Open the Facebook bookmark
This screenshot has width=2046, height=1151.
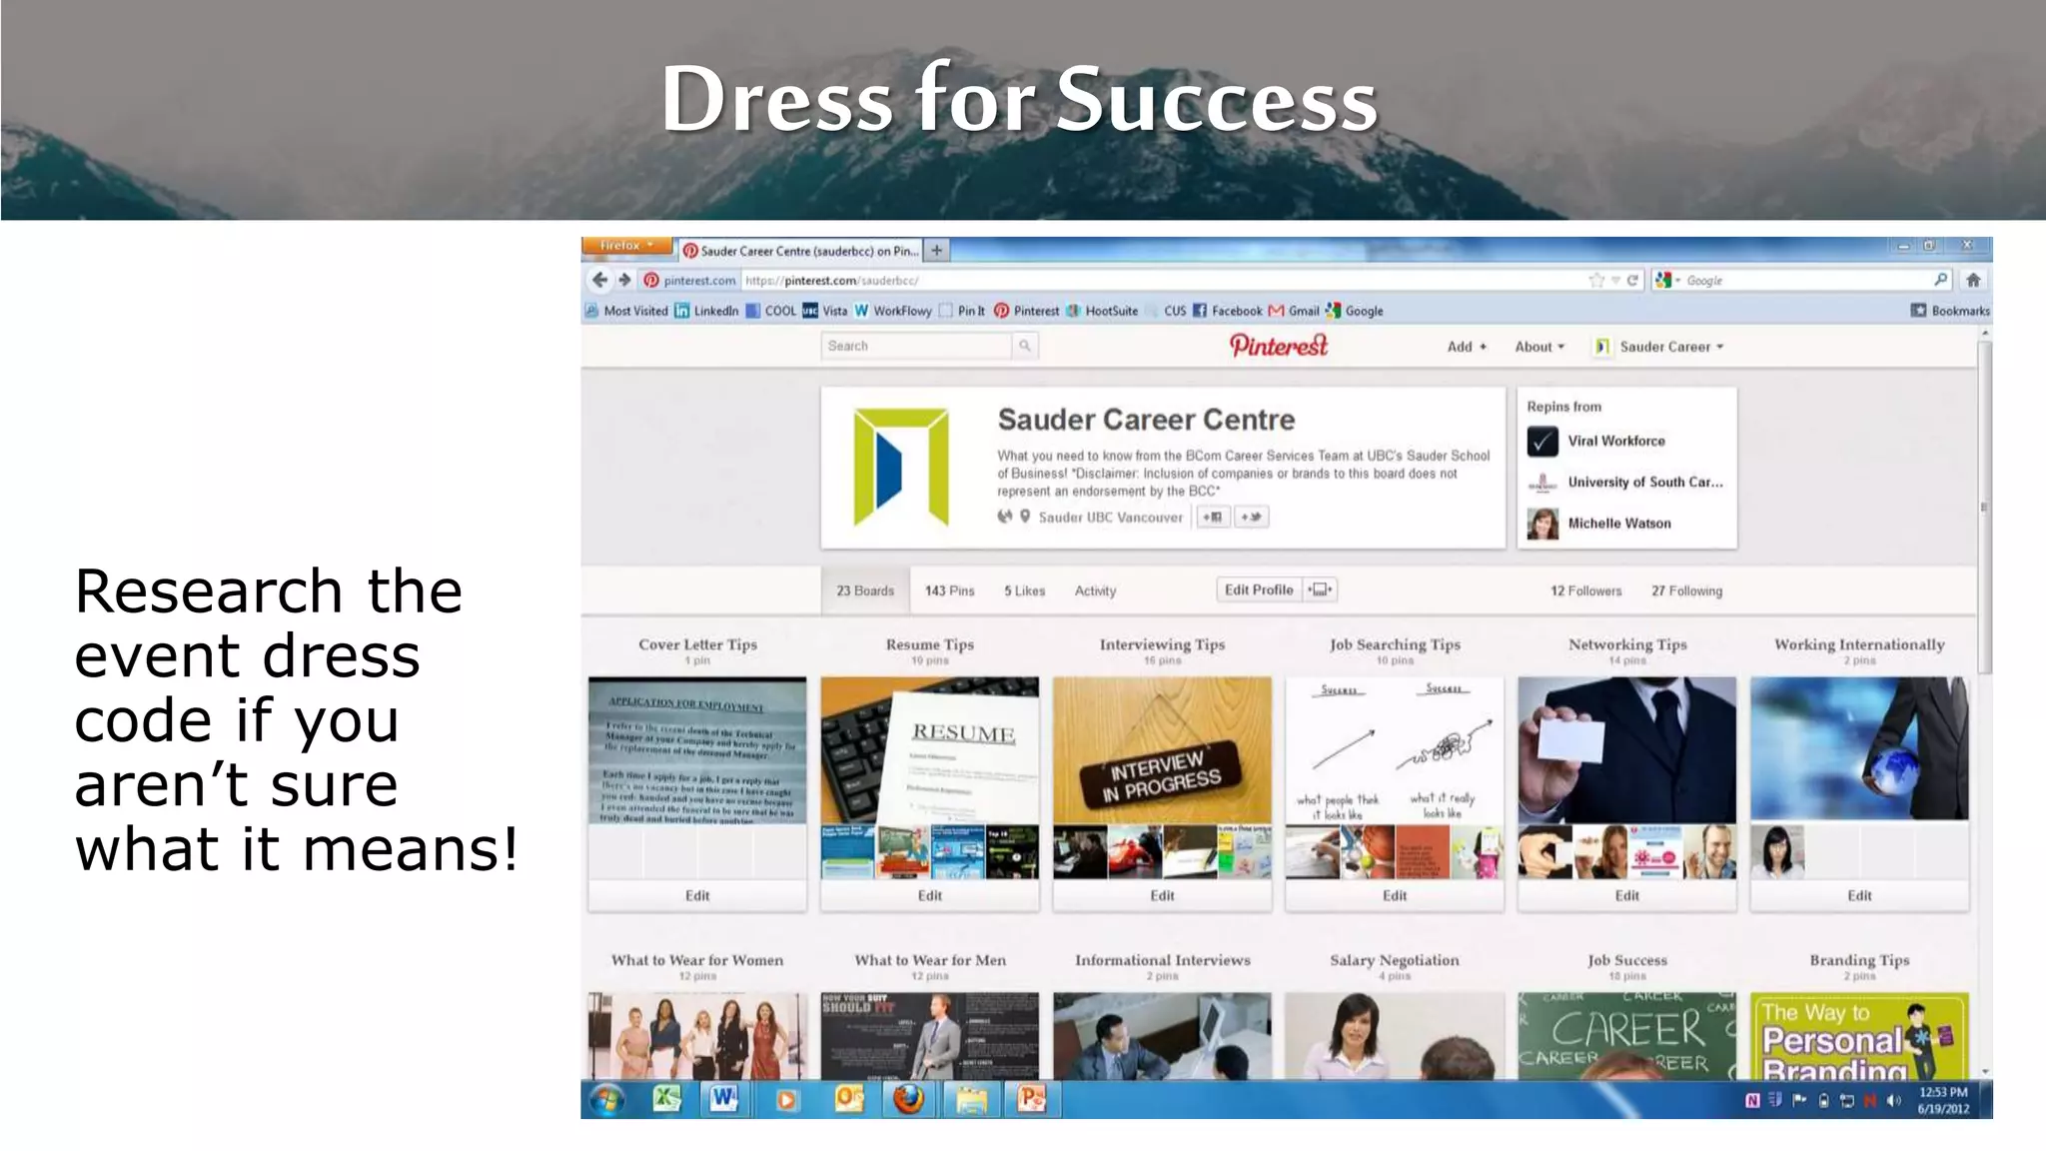coord(1228,311)
